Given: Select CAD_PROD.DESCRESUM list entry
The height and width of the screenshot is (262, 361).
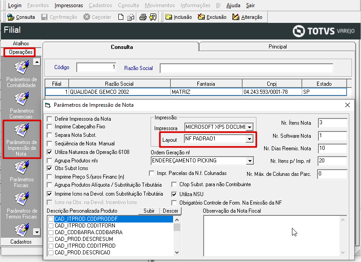Looking at the screenshot, I should click(x=84, y=239).
